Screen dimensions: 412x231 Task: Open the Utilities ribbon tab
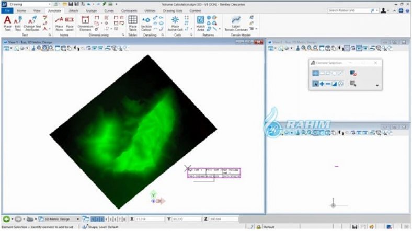[150, 11]
